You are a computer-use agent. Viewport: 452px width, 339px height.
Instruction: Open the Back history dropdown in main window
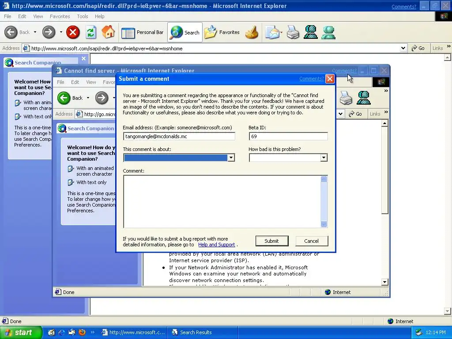tap(35, 32)
